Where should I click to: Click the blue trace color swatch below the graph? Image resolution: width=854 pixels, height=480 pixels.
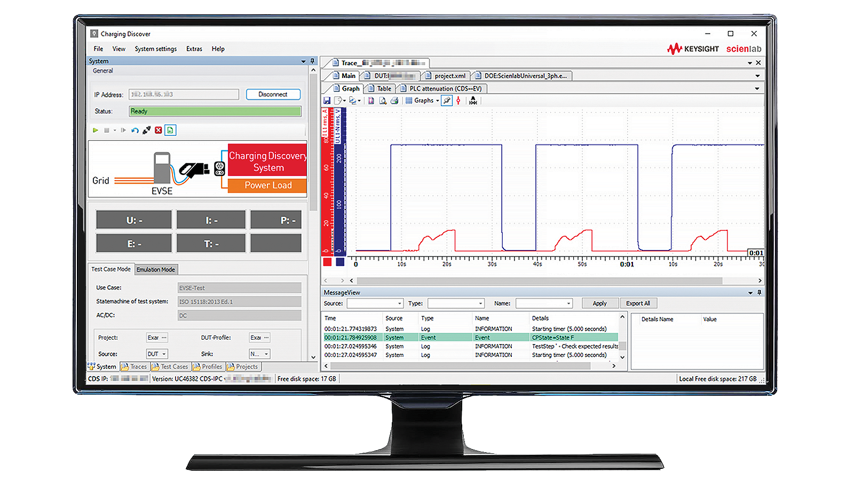pyautogui.click(x=340, y=262)
